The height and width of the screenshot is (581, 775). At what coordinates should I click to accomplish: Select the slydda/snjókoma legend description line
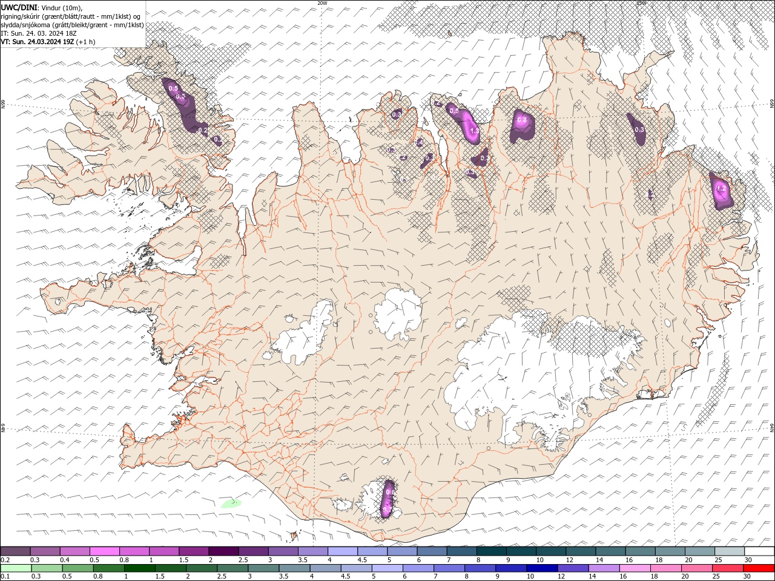(72, 25)
